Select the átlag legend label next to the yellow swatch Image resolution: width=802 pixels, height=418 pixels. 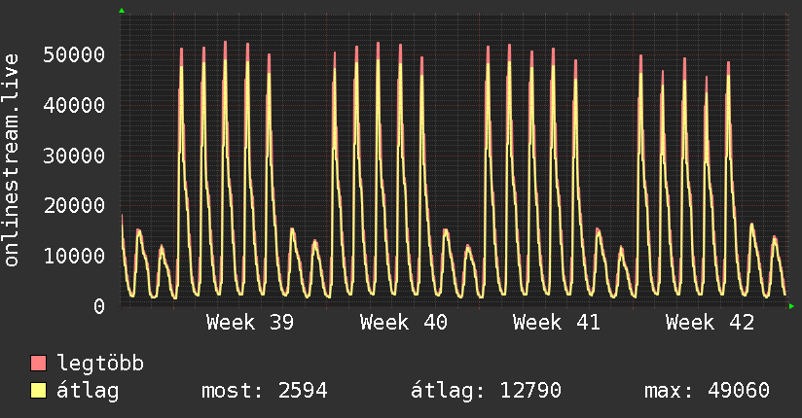88,391
